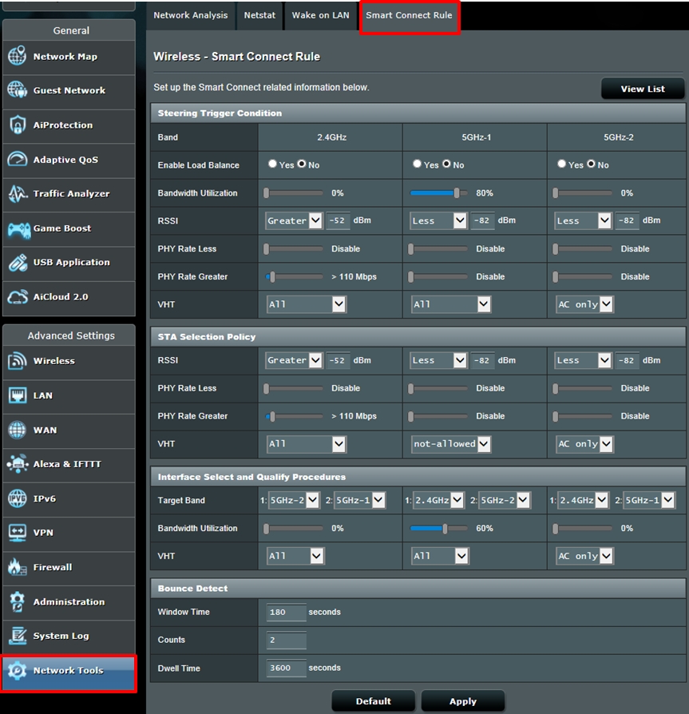Viewport: 689px width, 714px height.
Task: Click the Alexa & IFTTT icon
Action: 18,464
